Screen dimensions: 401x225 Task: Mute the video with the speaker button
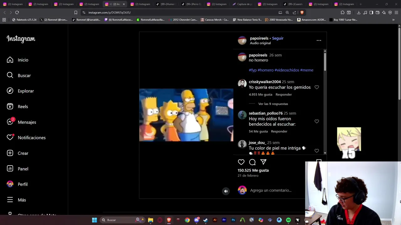pos(226,191)
